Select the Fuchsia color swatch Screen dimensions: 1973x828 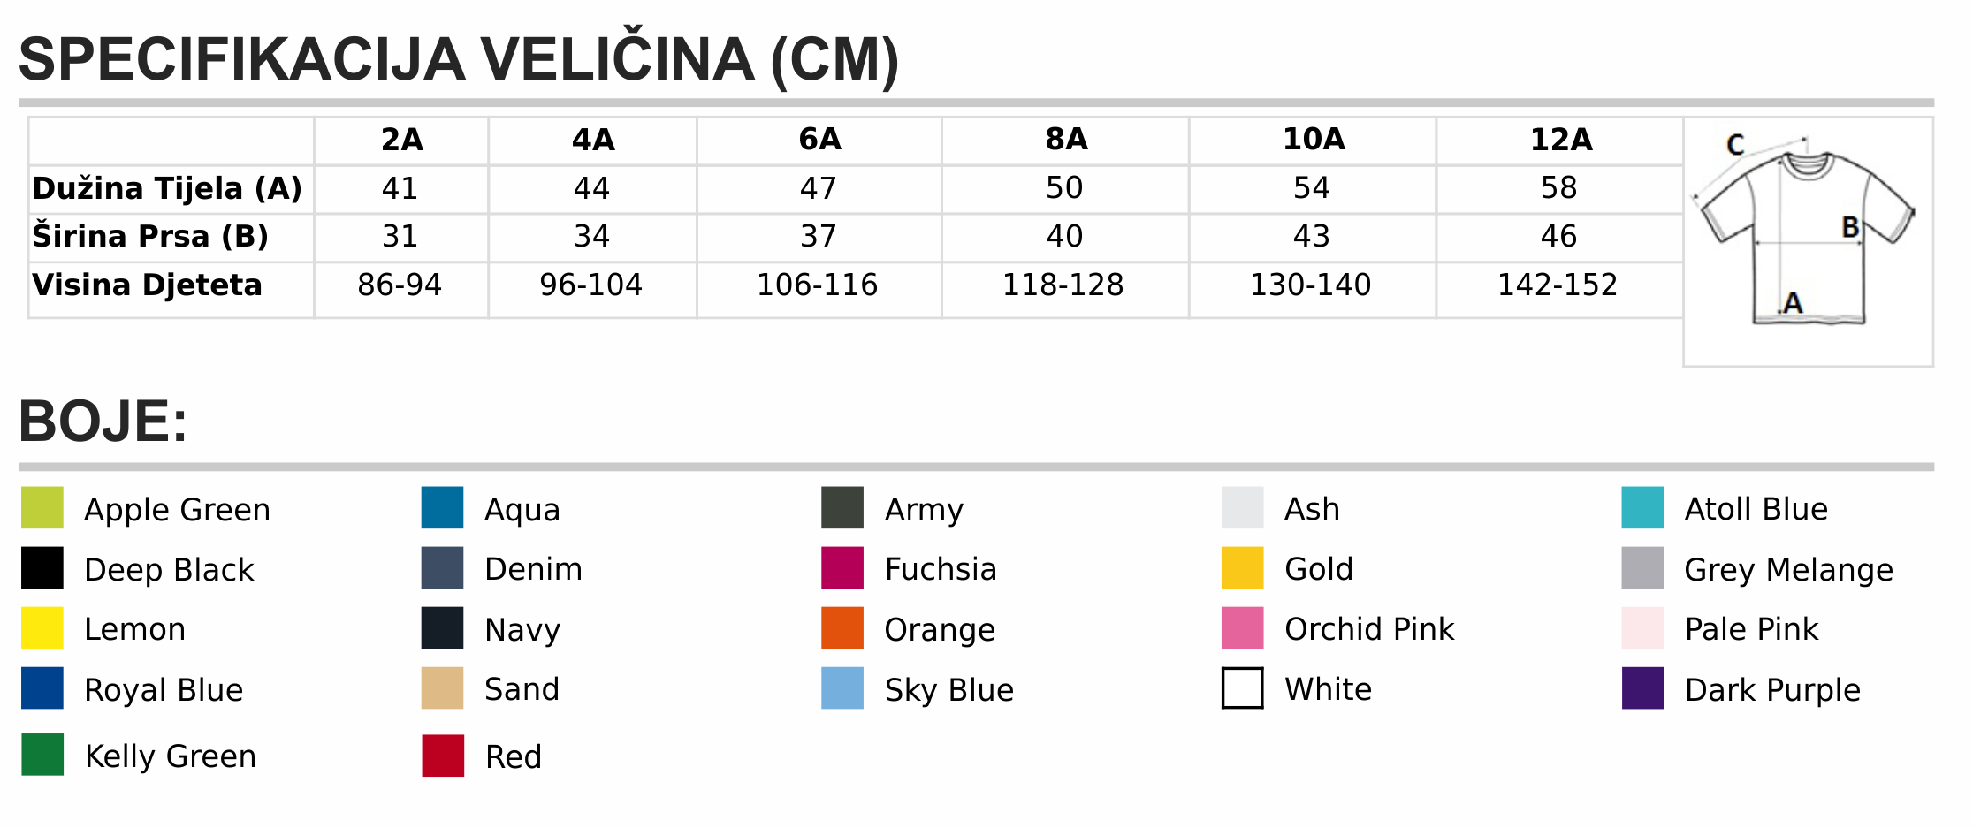842,568
